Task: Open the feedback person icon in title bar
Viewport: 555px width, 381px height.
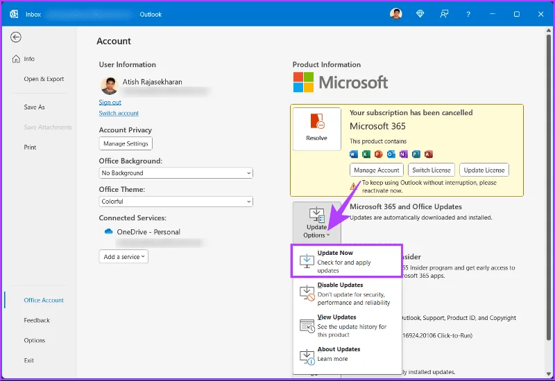Action: (444, 14)
